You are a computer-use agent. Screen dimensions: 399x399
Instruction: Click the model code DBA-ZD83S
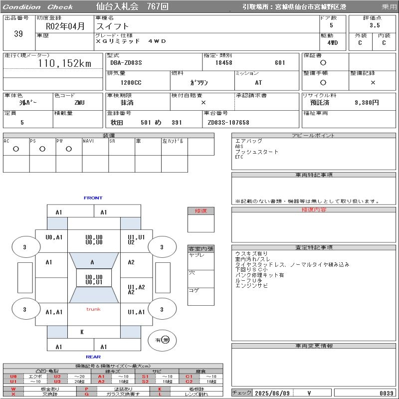coord(126,63)
